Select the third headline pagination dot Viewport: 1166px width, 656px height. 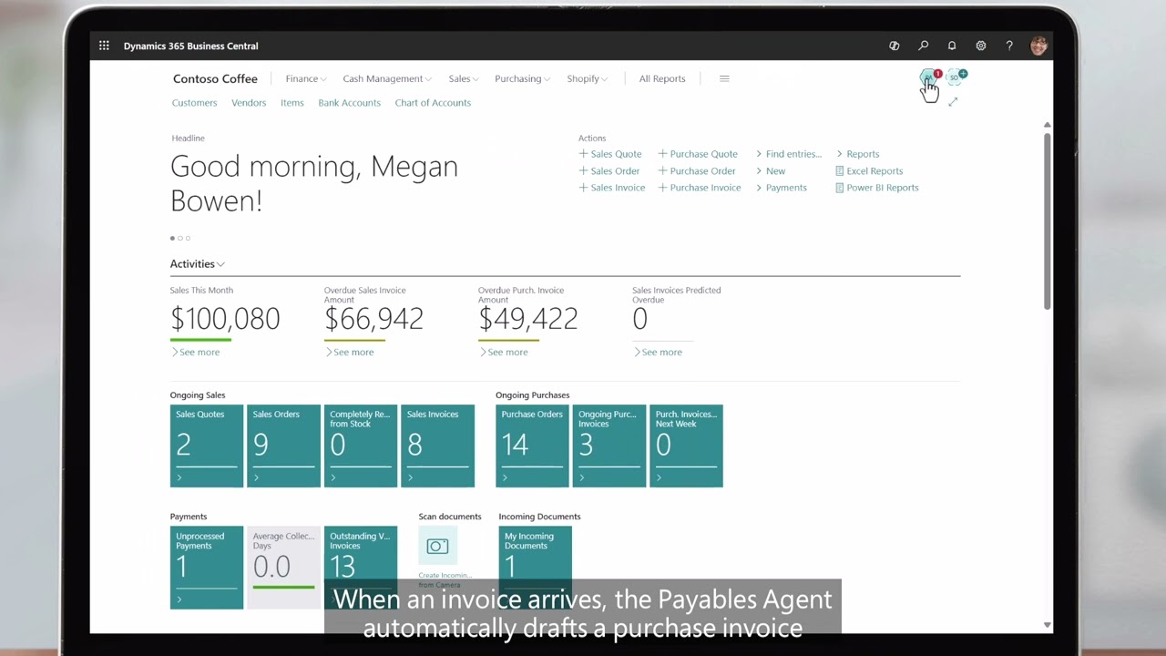[x=188, y=238]
